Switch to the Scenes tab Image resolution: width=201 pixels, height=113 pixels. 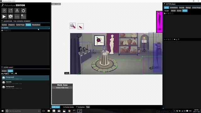coord(4,25)
